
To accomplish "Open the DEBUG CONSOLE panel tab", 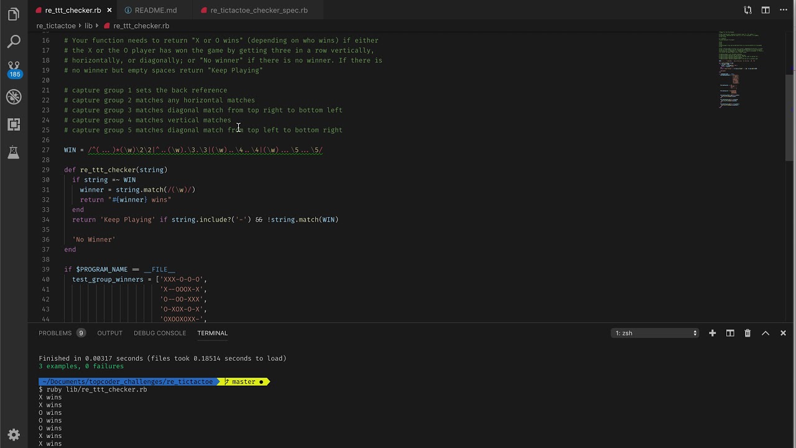I will tap(160, 333).
